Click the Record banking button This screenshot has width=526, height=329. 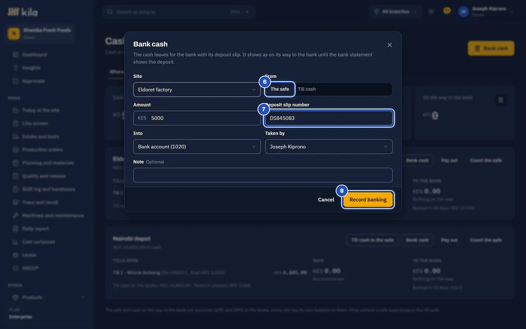coord(368,200)
